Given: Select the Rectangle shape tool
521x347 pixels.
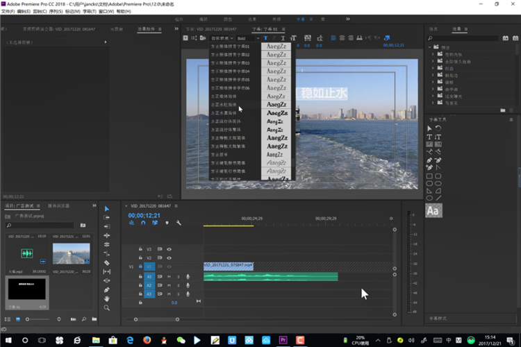Looking at the screenshot, I should tap(429, 176).
